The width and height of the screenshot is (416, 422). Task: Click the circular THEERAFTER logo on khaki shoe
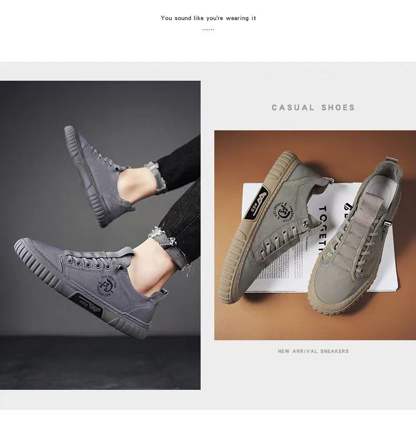[284, 210]
